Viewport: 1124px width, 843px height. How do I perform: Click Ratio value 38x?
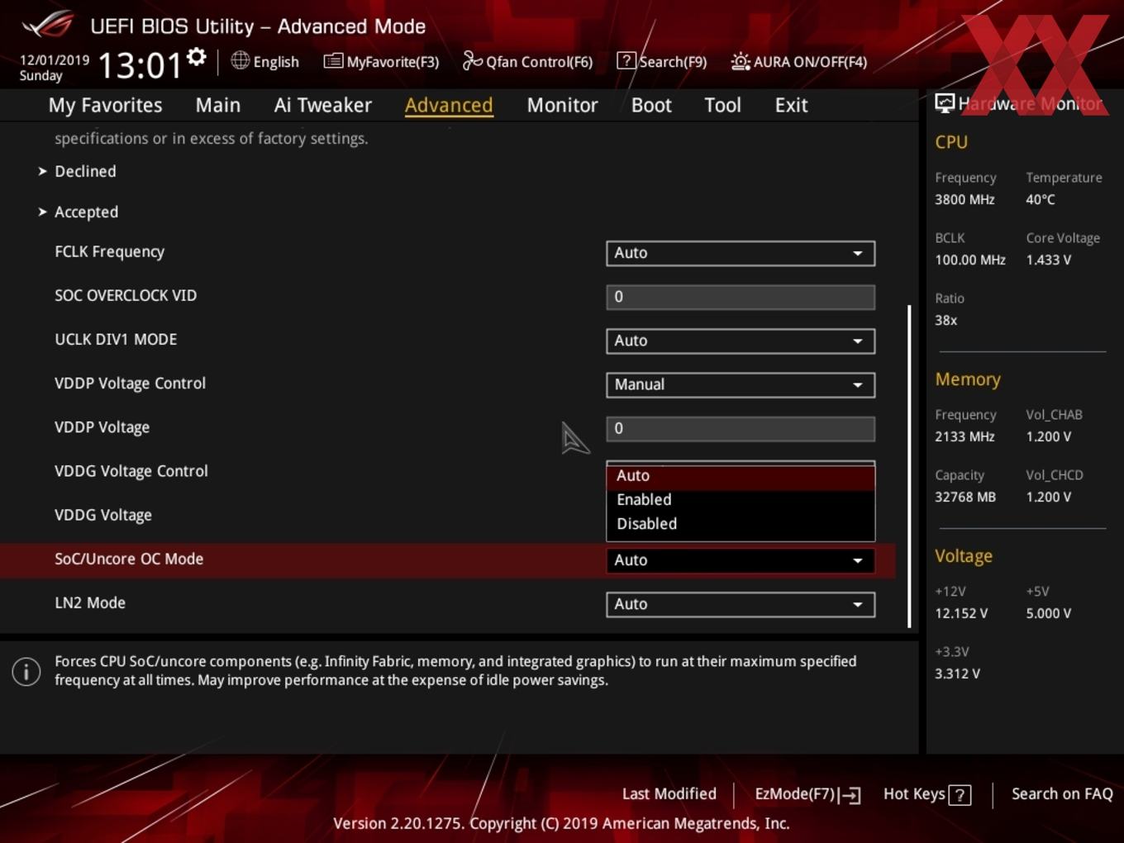coord(945,321)
